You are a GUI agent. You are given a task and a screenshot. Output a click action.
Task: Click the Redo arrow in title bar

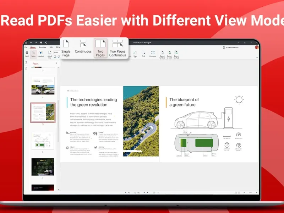tap(36, 43)
